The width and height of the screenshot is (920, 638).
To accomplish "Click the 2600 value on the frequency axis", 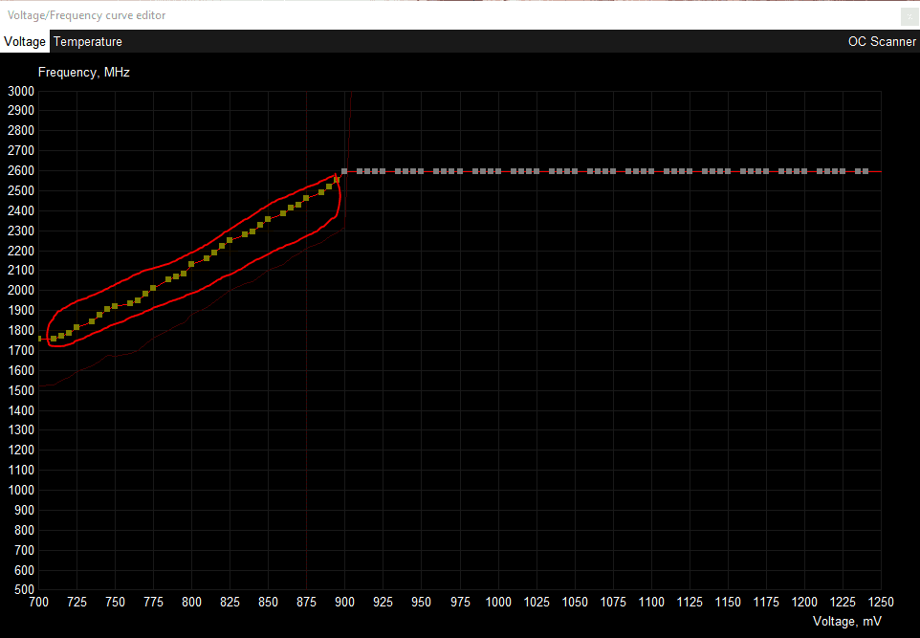I will 20,171.
